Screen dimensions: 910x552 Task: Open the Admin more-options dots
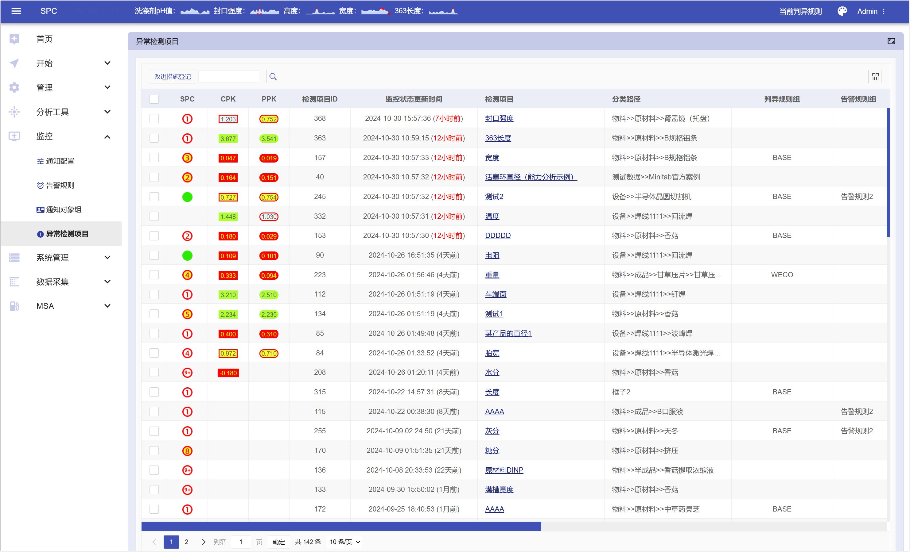(x=883, y=11)
